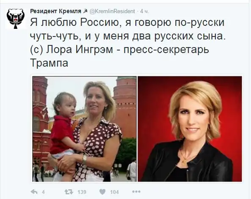Click the reply arrow icon
Viewport: 251px width, 199px height.
tap(34, 192)
